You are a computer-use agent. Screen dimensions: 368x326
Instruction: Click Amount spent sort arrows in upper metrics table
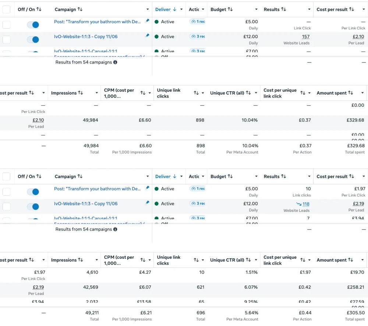[351, 93]
